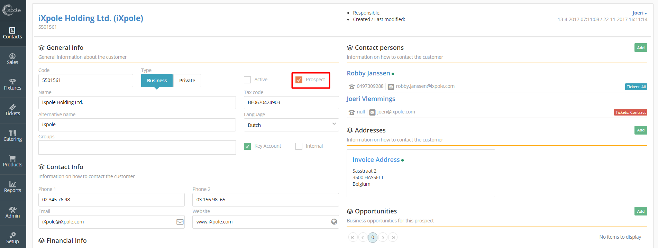Click mail icon beside joeri@ixpole.com
This screenshot has height=248, width=658.
pyautogui.click(x=372, y=112)
